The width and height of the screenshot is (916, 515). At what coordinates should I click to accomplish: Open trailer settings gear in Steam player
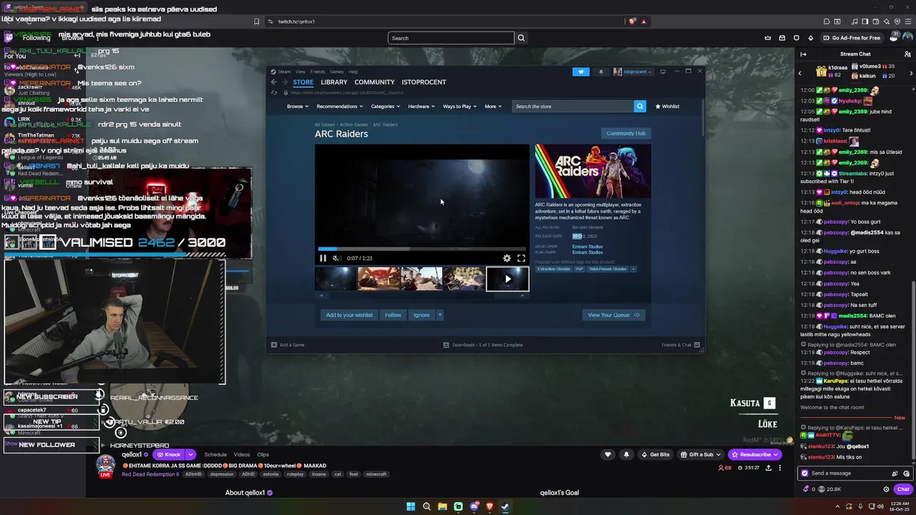pyautogui.click(x=507, y=258)
